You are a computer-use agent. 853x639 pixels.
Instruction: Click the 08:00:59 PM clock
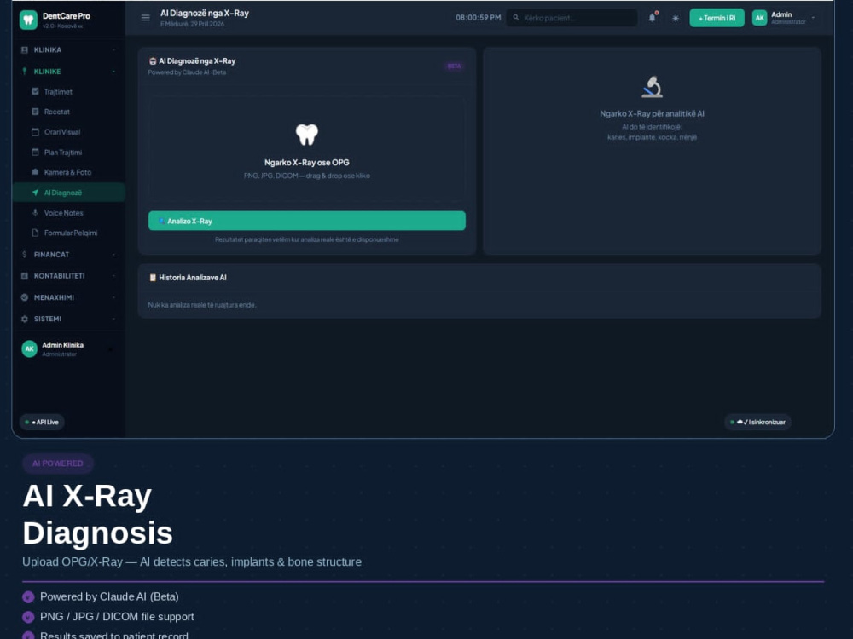[x=479, y=18]
